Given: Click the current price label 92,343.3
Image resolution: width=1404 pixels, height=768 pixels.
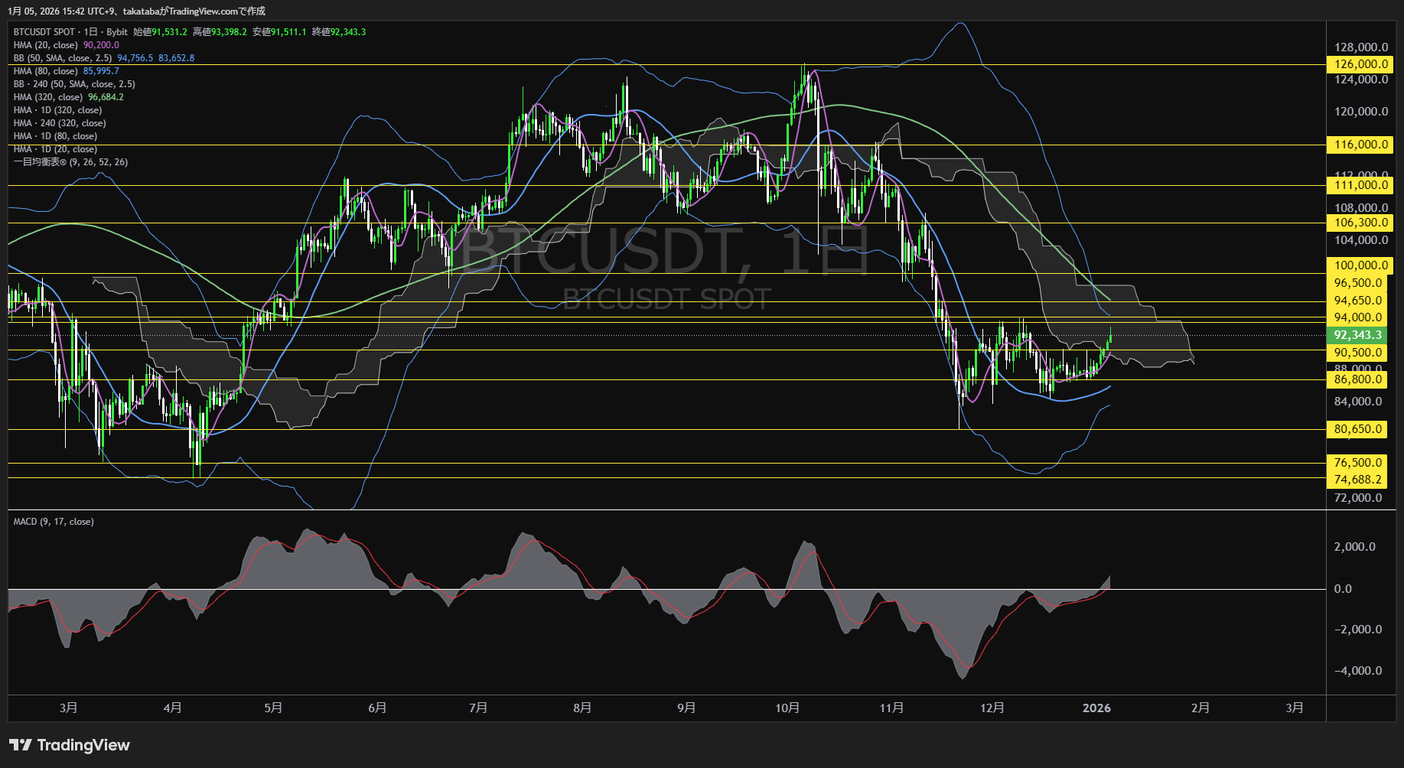Looking at the screenshot, I should (x=1358, y=335).
